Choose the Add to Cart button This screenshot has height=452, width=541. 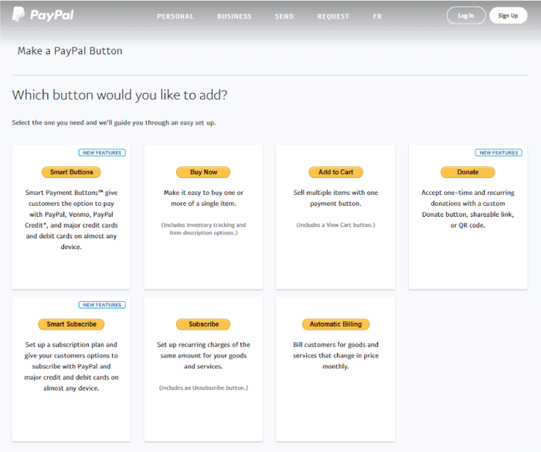pos(335,172)
